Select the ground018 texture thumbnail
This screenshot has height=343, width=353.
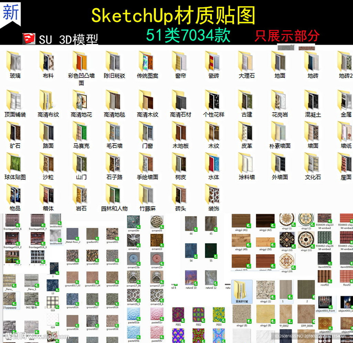pyautogui.click(x=112, y=277)
